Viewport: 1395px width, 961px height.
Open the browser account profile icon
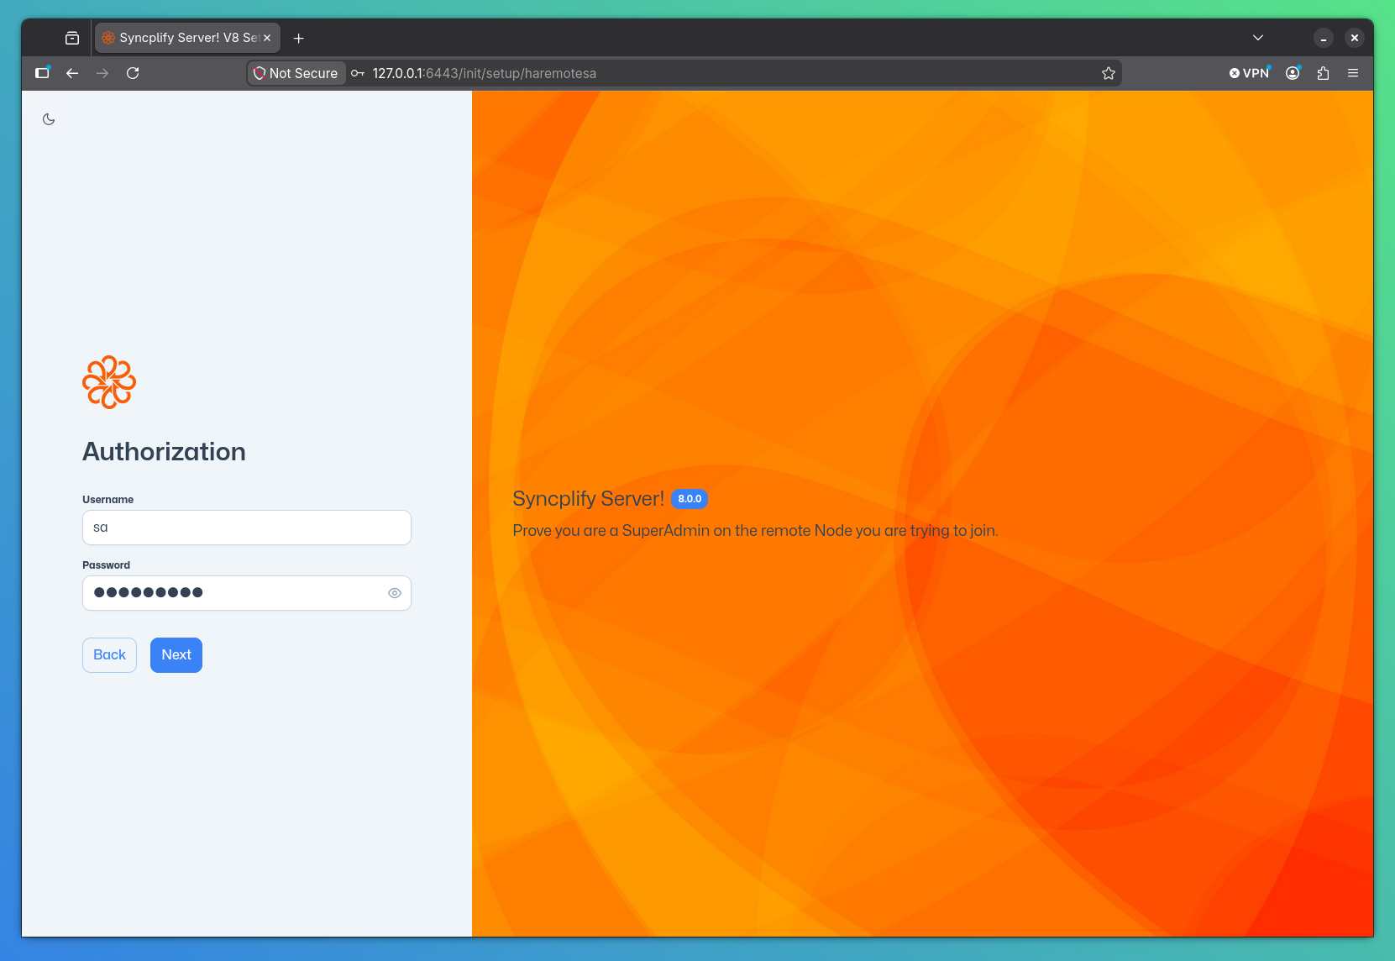point(1293,73)
